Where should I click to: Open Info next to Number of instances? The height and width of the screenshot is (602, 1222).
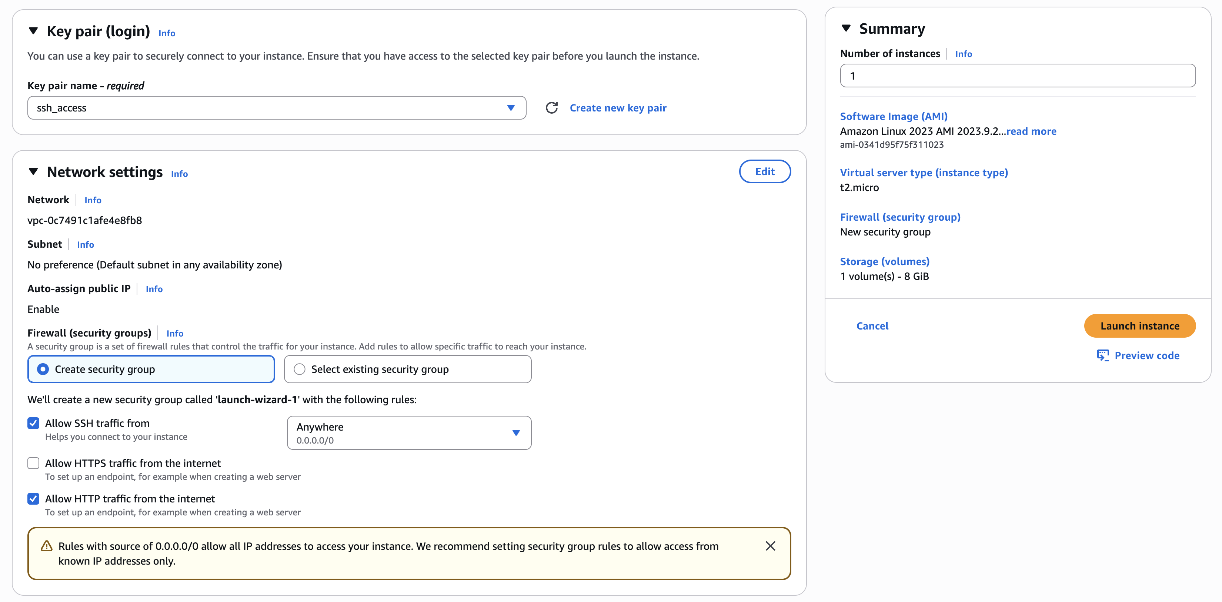(x=964, y=54)
